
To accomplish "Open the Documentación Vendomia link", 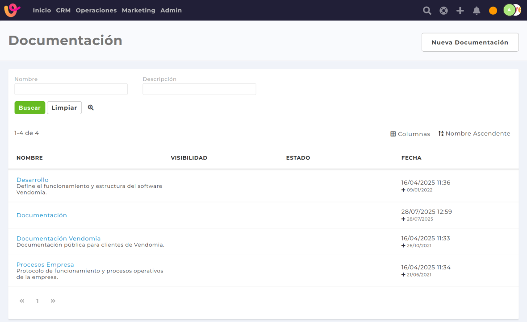I will [59, 238].
